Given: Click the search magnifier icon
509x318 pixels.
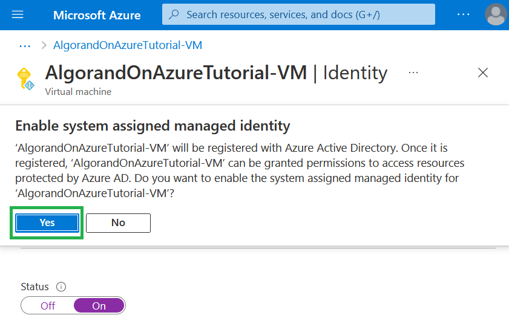Looking at the screenshot, I should (x=174, y=14).
